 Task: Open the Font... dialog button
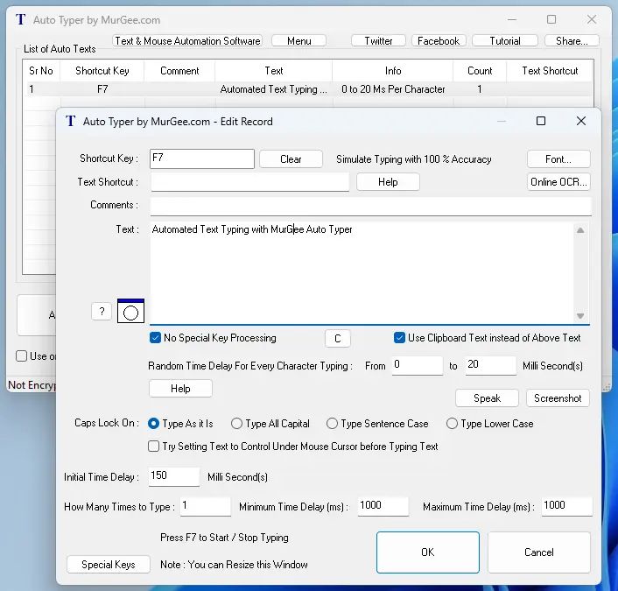click(x=558, y=159)
